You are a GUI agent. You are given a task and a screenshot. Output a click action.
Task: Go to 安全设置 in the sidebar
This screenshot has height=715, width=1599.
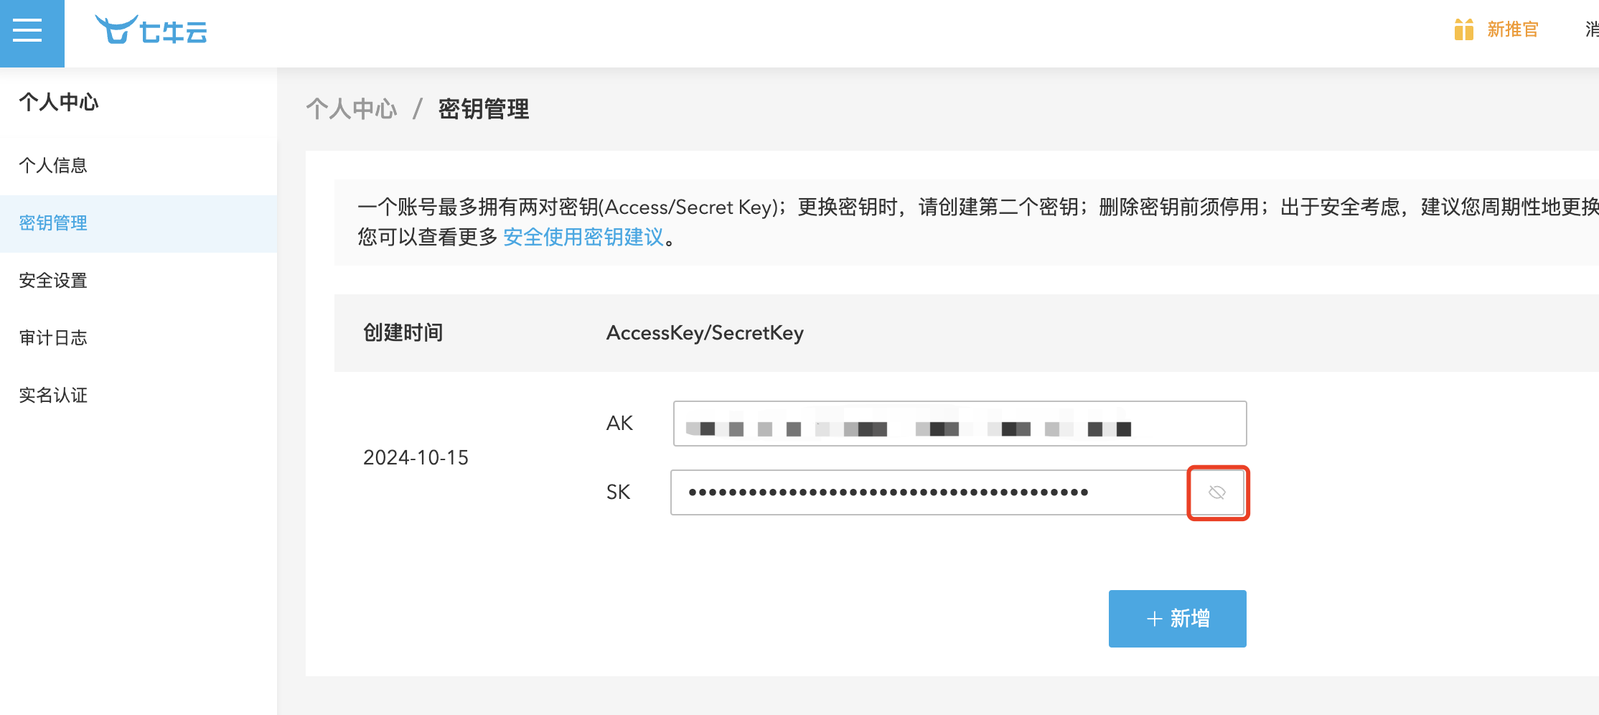(x=53, y=281)
